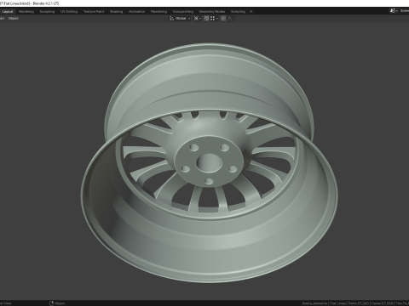
Task: Click the Verts statistics in status bar
Action: [359, 303]
